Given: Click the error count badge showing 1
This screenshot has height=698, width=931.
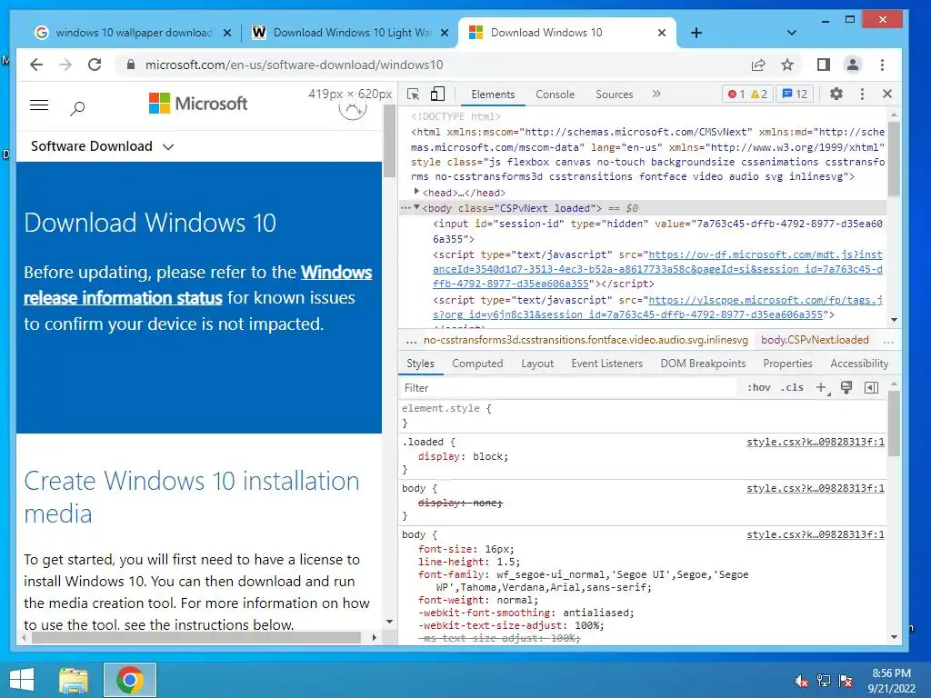Looking at the screenshot, I should coord(736,94).
